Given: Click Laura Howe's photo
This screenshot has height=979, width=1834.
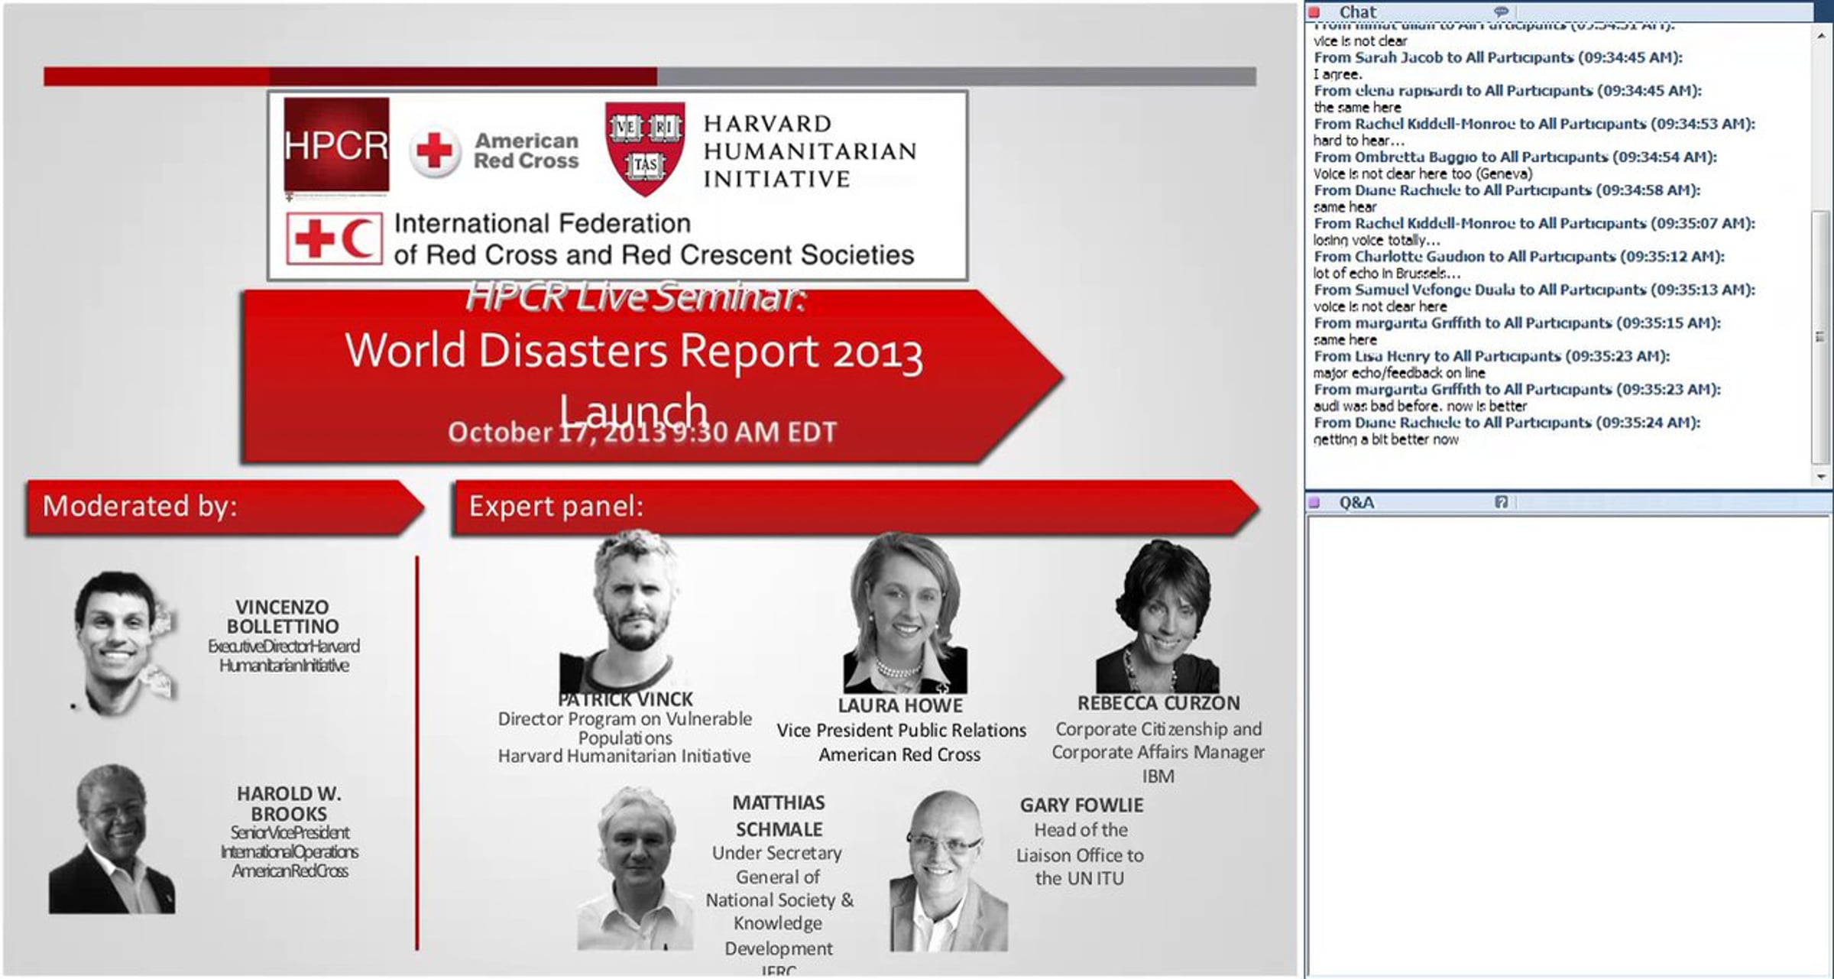Looking at the screenshot, I should coord(905,613).
